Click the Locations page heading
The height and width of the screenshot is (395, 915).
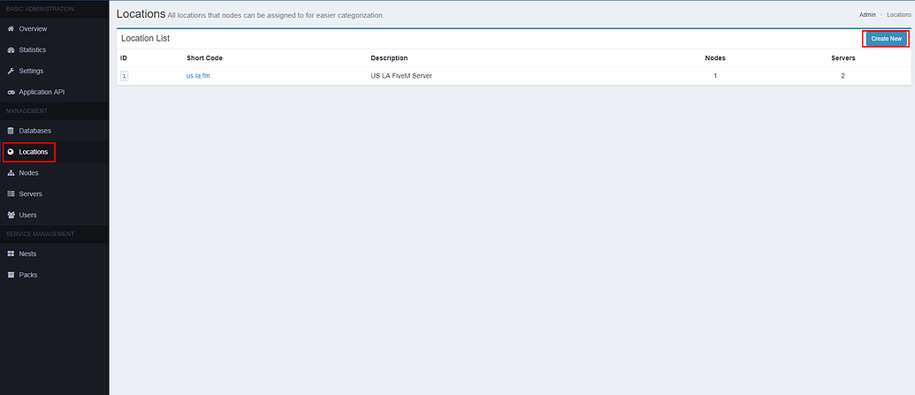(141, 14)
